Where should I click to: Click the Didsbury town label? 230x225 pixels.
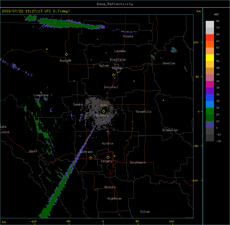pos(102,115)
